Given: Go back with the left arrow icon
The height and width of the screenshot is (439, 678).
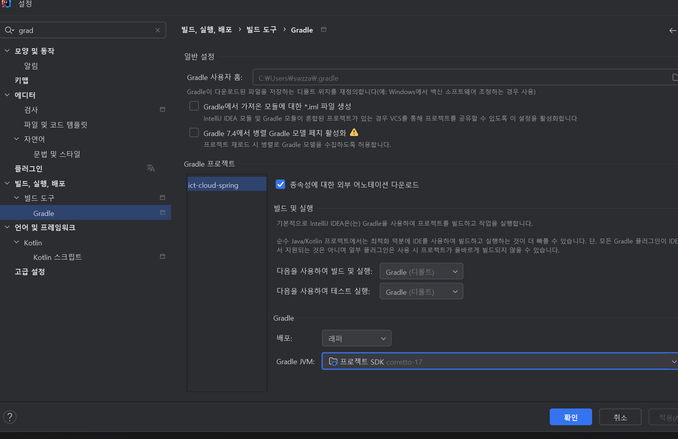Looking at the screenshot, I should pyautogui.click(x=673, y=31).
